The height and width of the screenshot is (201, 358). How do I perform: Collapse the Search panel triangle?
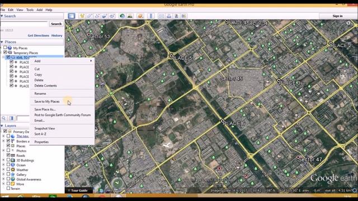pos(2,16)
